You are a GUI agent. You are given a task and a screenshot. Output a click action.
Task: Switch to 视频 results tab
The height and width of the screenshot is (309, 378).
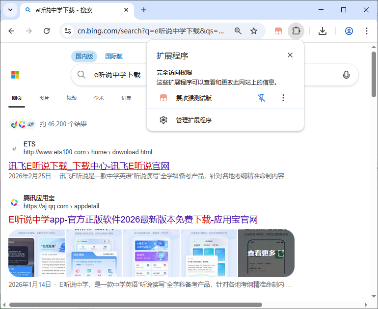(72, 98)
